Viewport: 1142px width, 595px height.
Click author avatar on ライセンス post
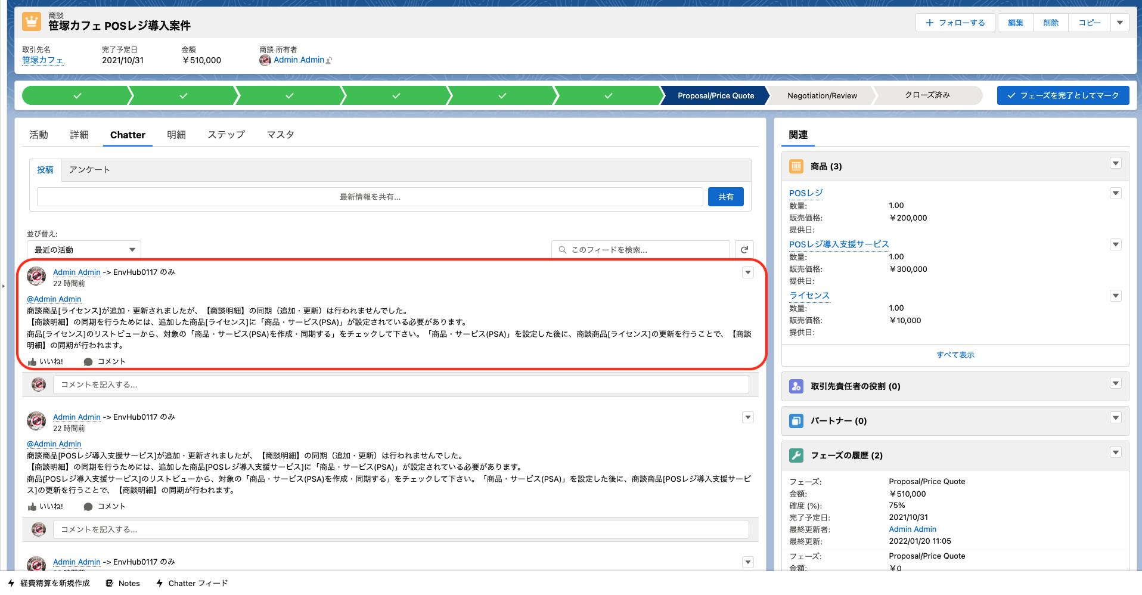click(36, 276)
